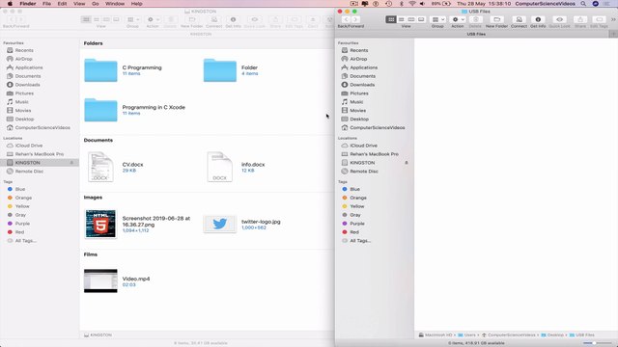Open the File menu
Screen dimensions: 618x347
(46, 4)
